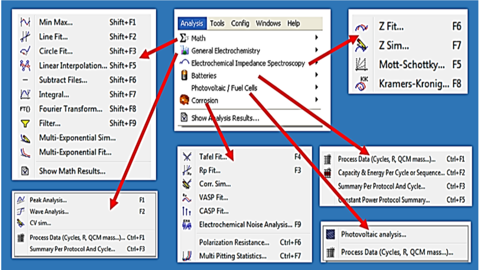Click the Multi Pitting Statistics icon
Viewport: 479px width, 270px height.
pyautogui.click(x=187, y=256)
